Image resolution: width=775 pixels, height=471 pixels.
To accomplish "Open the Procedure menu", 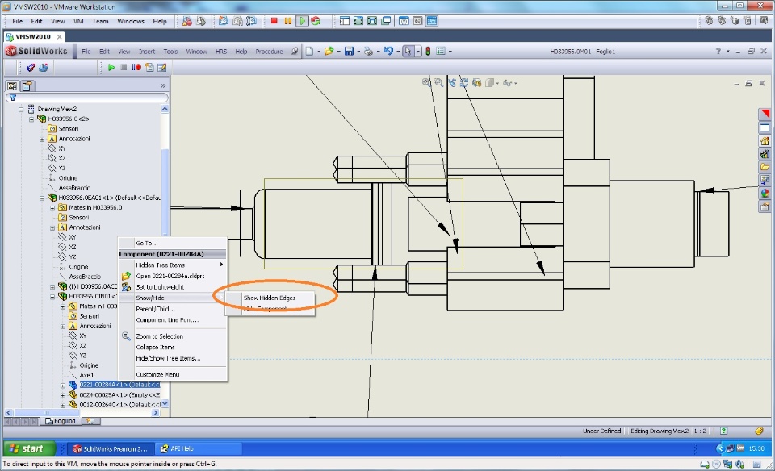I will click(x=269, y=52).
